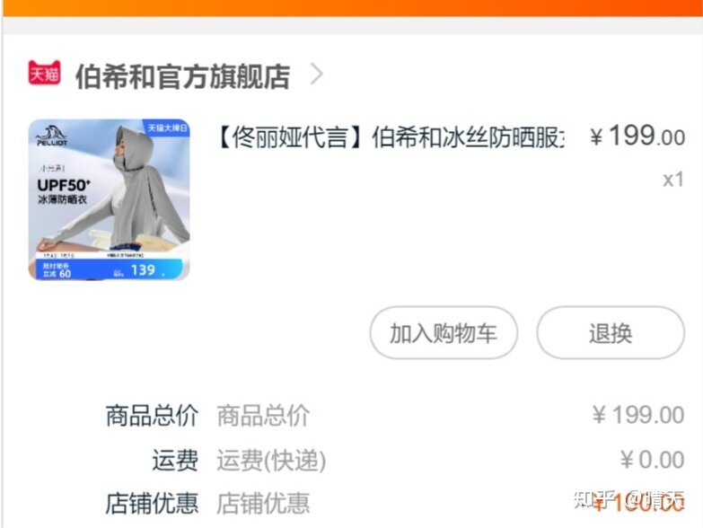Image resolution: width=703 pixels, height=528 pixels.
Task: Tap the 退换 button
Action: [x=611, y=332]
